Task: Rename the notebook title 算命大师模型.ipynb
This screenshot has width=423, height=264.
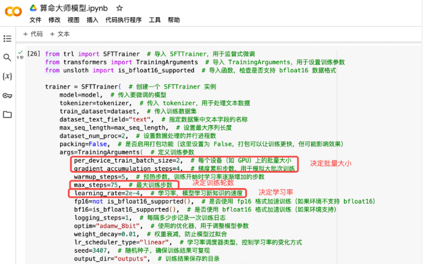Action: [74, 8]
